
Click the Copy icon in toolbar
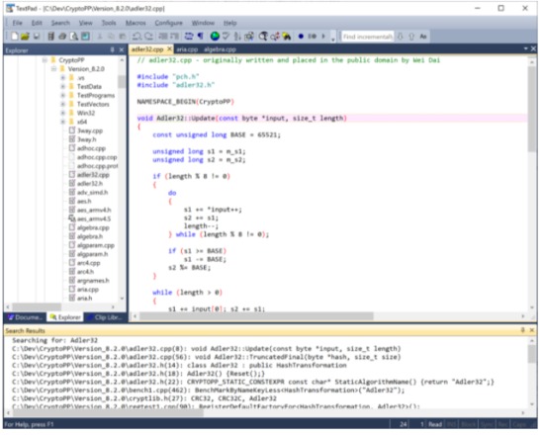pos(111,36)
